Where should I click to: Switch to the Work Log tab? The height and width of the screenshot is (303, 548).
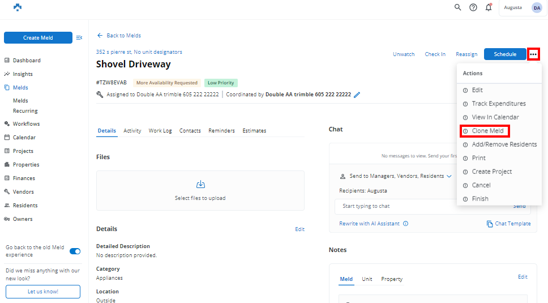click(x=160, y=131)
